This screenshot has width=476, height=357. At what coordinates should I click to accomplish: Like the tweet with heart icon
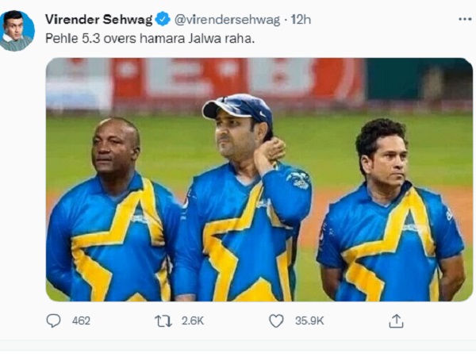tap(276, 321)
